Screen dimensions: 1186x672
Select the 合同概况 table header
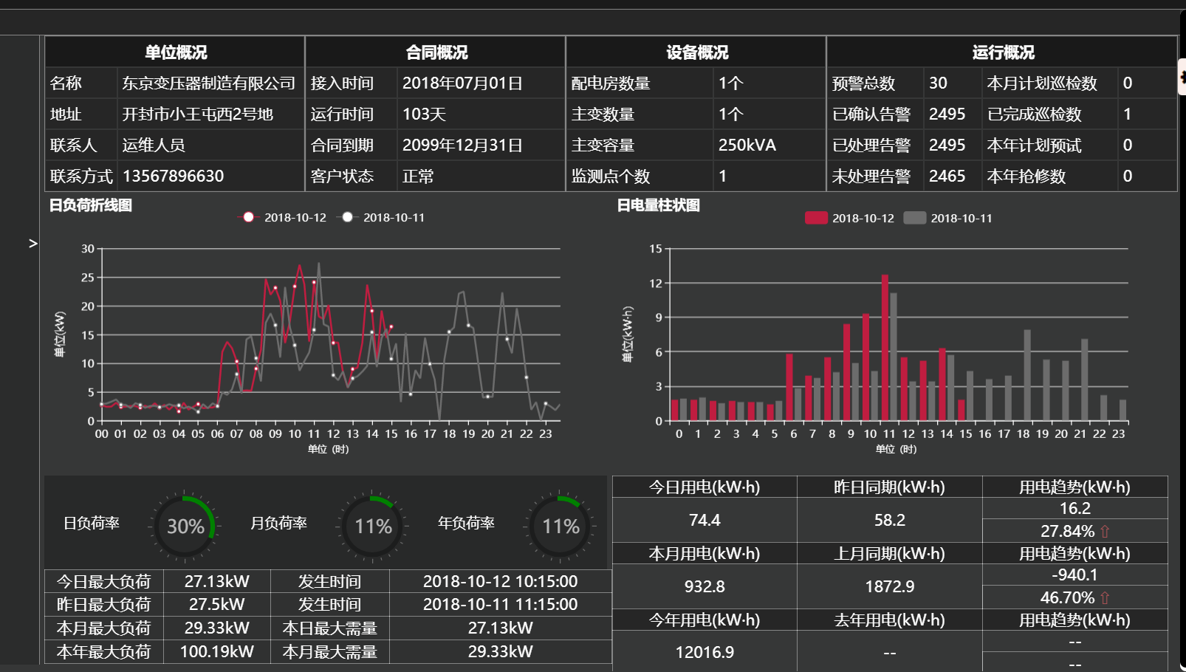[x=436, y=52]
